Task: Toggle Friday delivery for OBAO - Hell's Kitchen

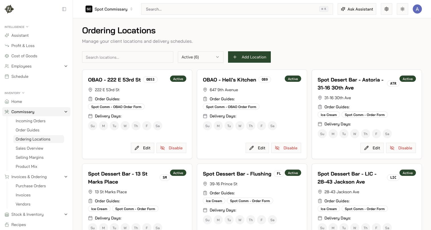Action: (261, 126)
